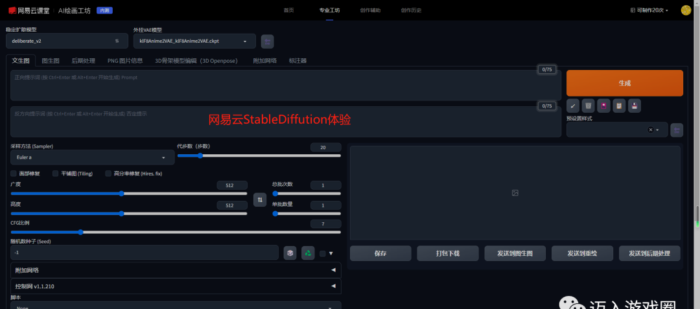This screenshot has width=700, height=309.
Task: Open 创作历史 in the top navigation
Action: tap(411, 10)
